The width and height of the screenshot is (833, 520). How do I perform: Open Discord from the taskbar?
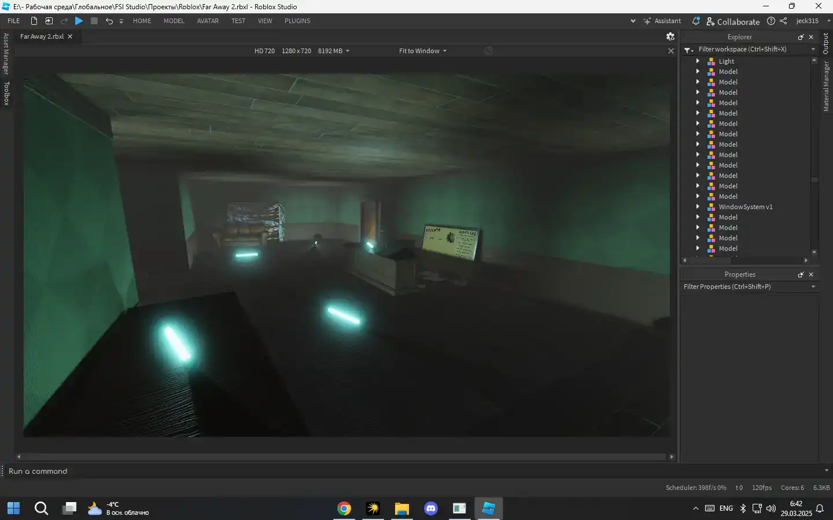pos(431,508)
